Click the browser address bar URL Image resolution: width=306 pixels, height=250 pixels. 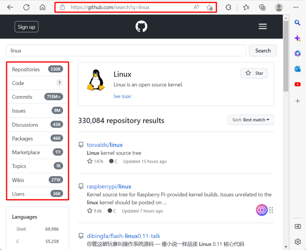[x=110, y=7]
